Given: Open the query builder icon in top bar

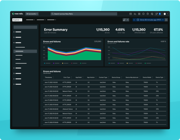Looking at the screenshot, I should point(130,14).
